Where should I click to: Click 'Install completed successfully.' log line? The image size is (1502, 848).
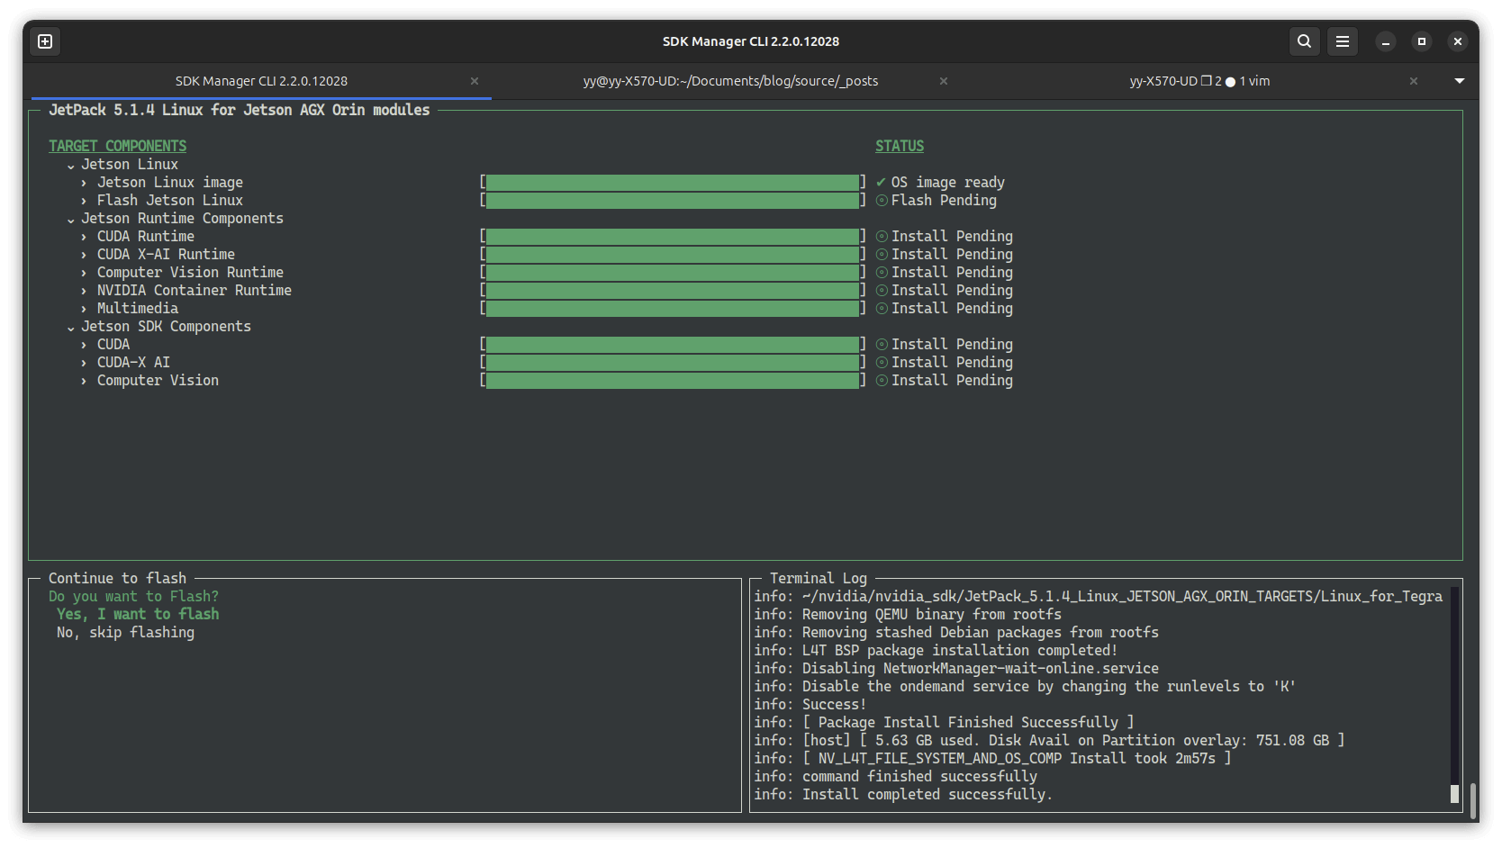pyautogui.click(x=903, y=794)
